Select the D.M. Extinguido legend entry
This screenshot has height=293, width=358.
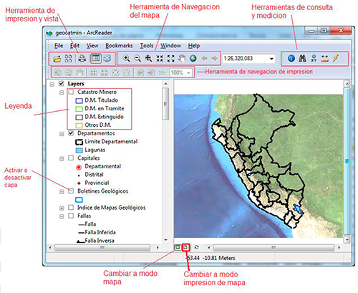coord(104,117)
